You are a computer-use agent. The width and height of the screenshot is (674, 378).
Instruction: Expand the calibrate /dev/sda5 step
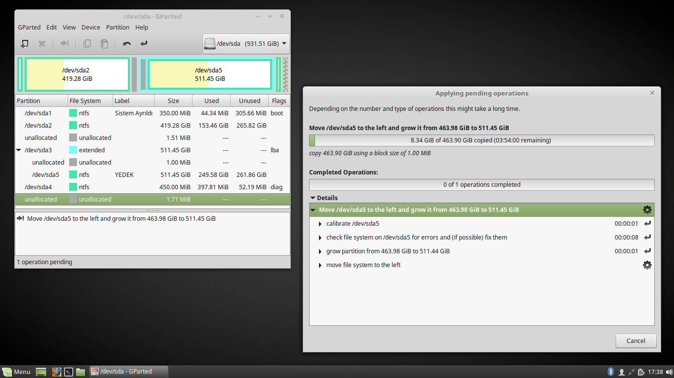coord(320,224)
